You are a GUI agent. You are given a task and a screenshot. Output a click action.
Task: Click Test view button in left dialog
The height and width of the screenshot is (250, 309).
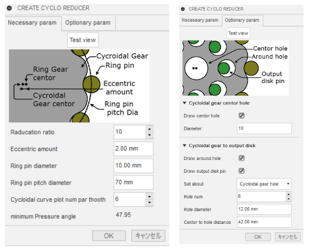point(83,40)
